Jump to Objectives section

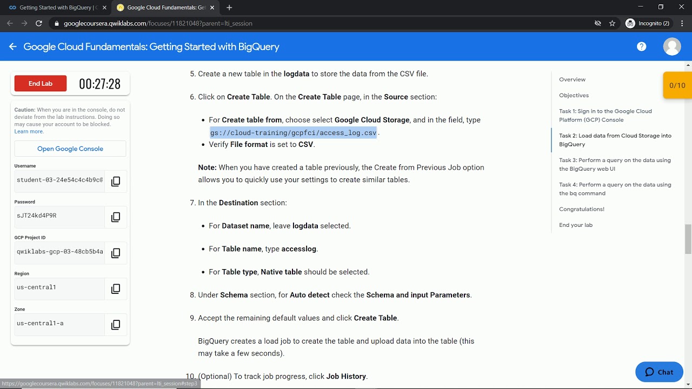pos(574,95)
